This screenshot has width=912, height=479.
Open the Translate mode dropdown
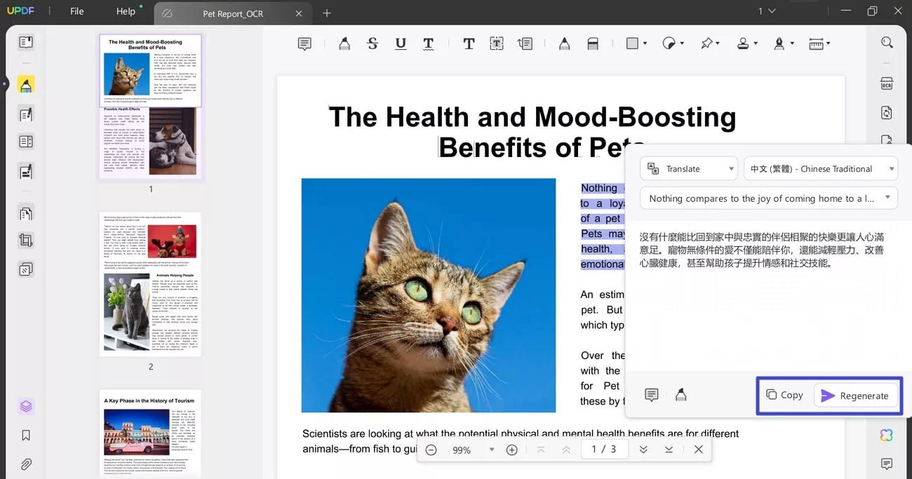click(x=689, y=169)
